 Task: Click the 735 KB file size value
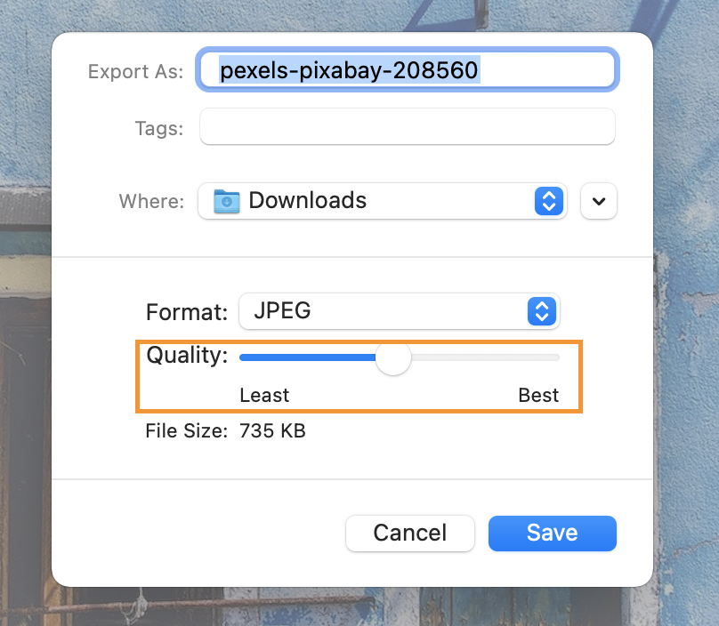272,432
